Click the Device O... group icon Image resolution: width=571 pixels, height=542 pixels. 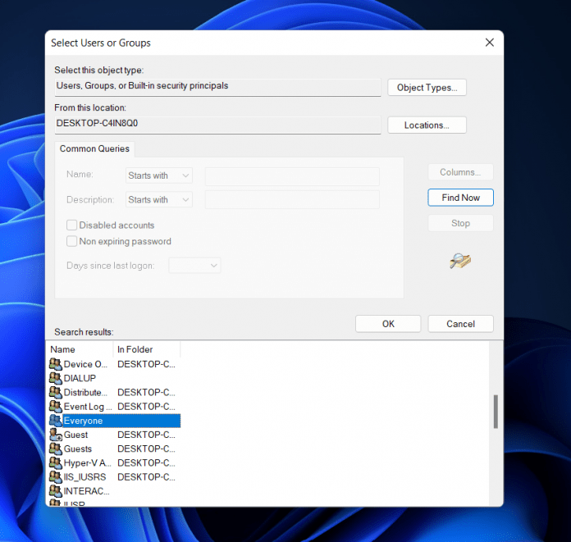pyautogui.click(x=56, y=364)
